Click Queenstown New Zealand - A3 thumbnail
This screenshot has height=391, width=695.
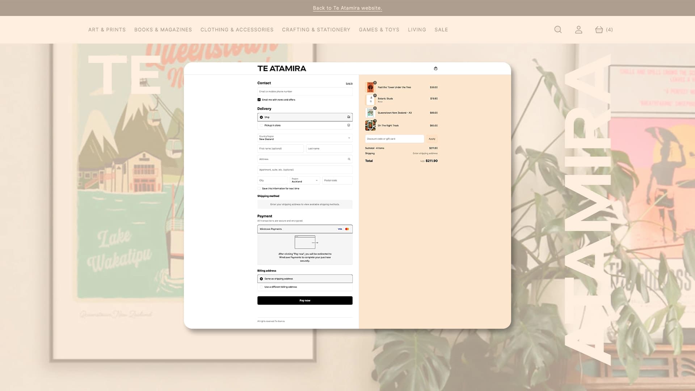click(370, 113)
